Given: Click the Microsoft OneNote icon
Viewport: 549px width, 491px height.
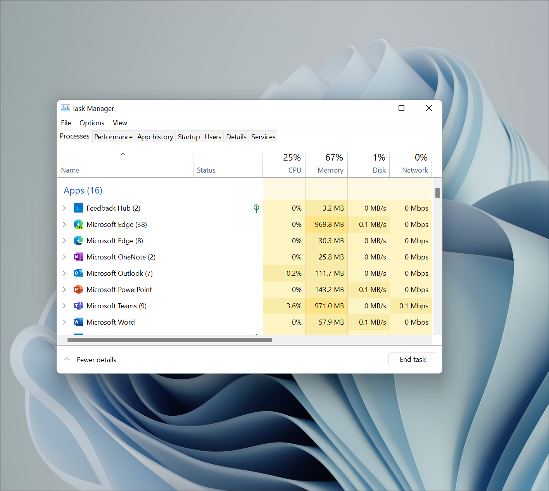Looking at the screenshot, I should [78, 257].
